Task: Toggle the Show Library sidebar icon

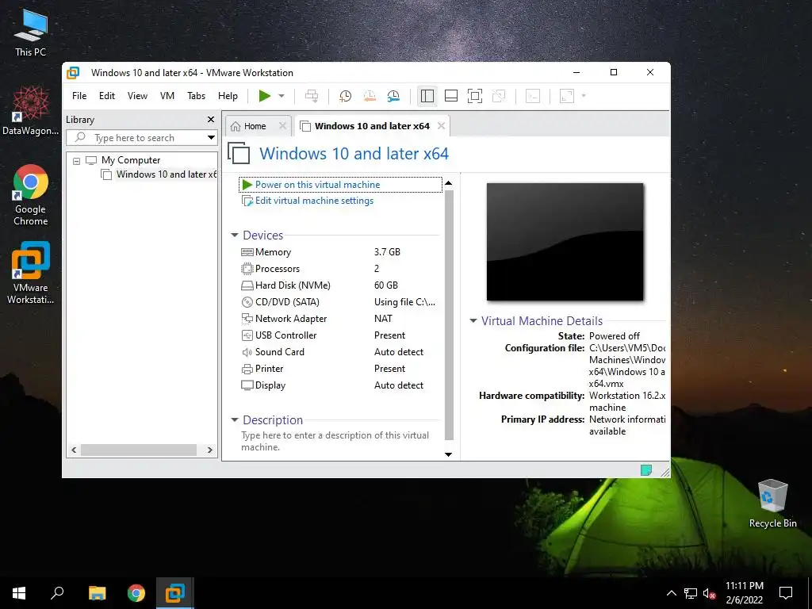Action: coord(427,96)
